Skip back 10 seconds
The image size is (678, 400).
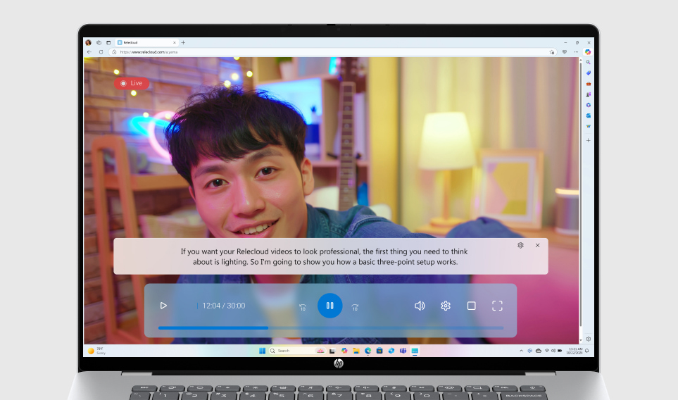click(303, 307)
